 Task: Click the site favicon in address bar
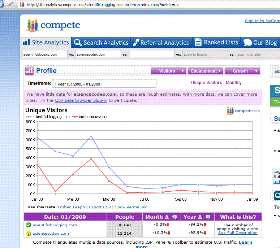22,4
